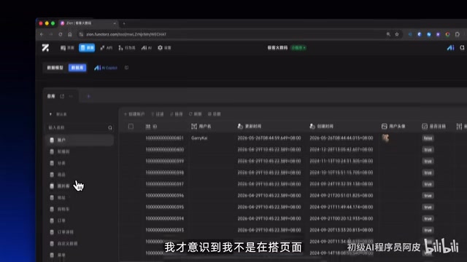The height and width of the screenshot is (262, 467).
Task: Click the magnifier in the table search field
Action: 110,128
